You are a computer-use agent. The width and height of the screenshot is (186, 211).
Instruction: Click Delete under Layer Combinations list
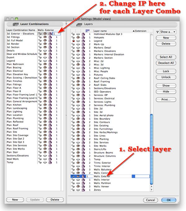click(x=55, y=200)
